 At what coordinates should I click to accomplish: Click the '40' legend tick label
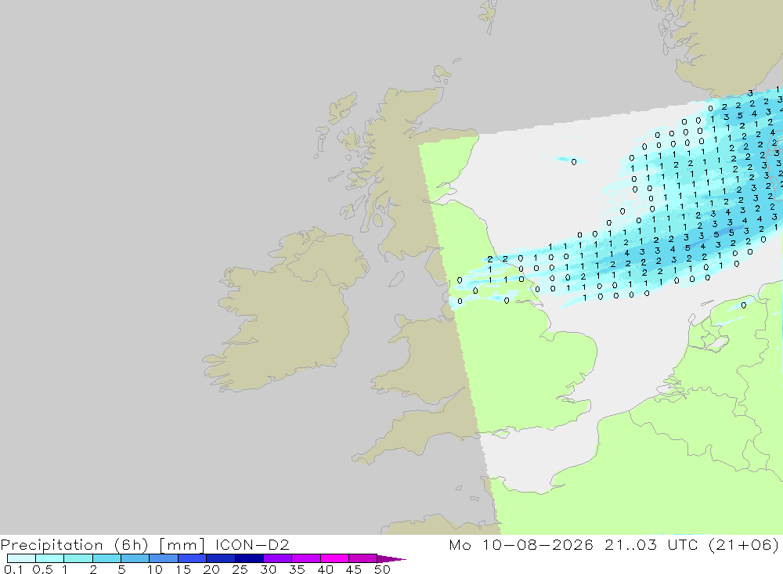326,569
